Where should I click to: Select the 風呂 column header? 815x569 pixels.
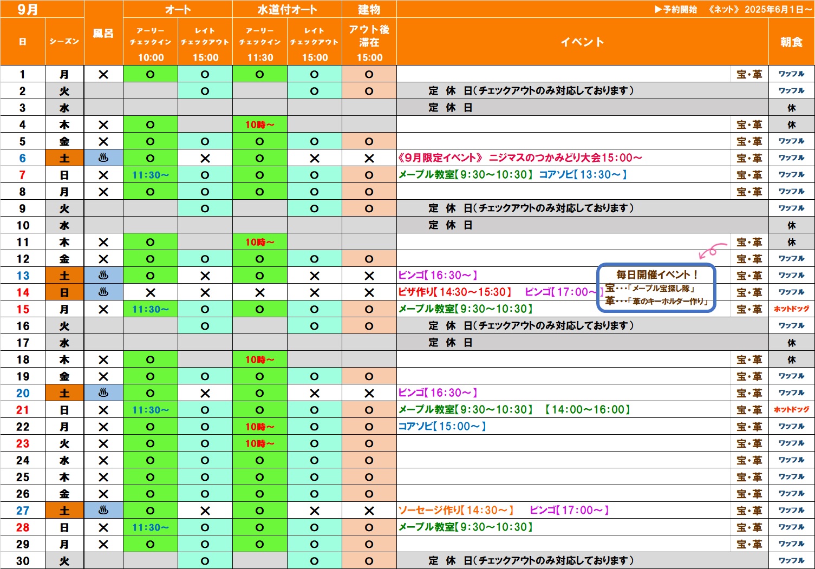(x=103, y=34)
